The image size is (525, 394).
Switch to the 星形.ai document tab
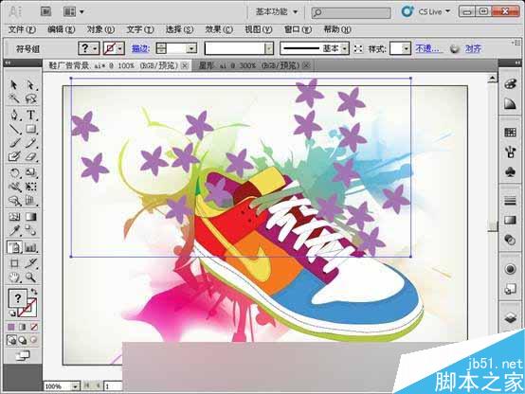248,65
